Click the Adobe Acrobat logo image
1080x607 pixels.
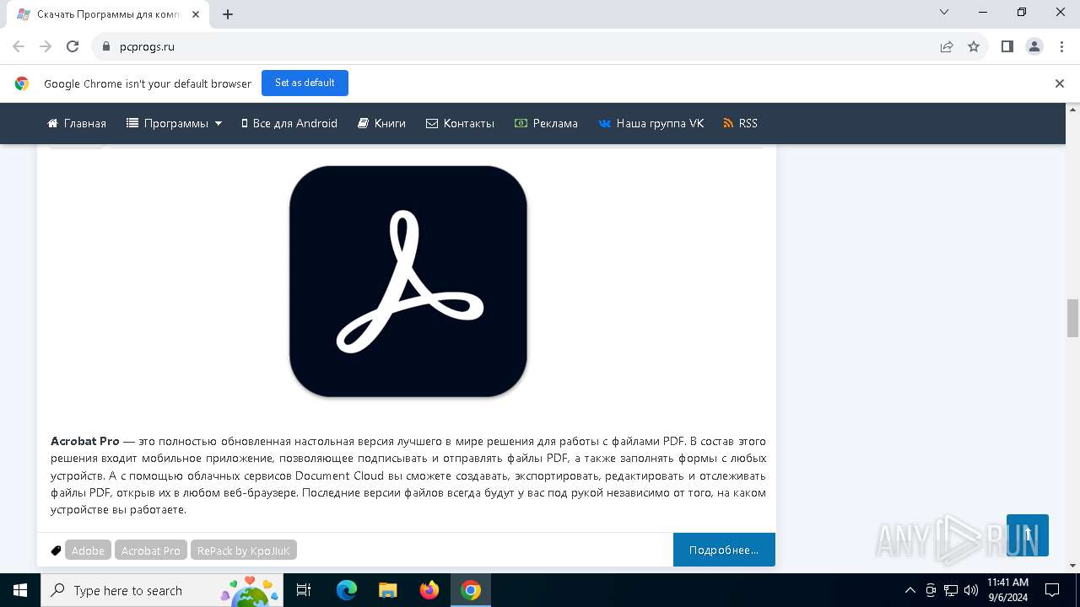coord(408,282)
